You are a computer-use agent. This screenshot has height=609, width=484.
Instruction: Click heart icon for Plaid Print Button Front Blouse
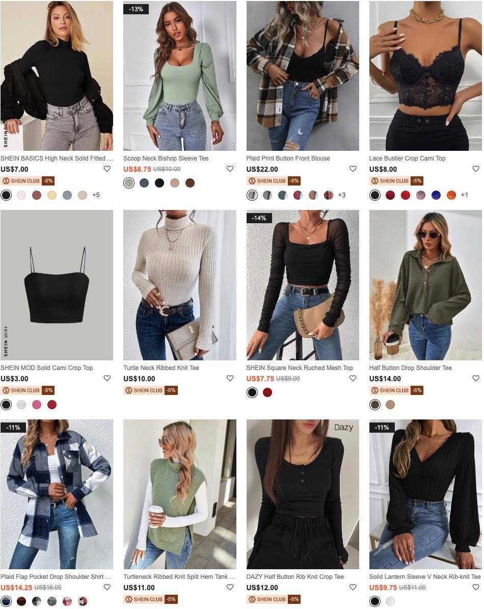[353, 169]
